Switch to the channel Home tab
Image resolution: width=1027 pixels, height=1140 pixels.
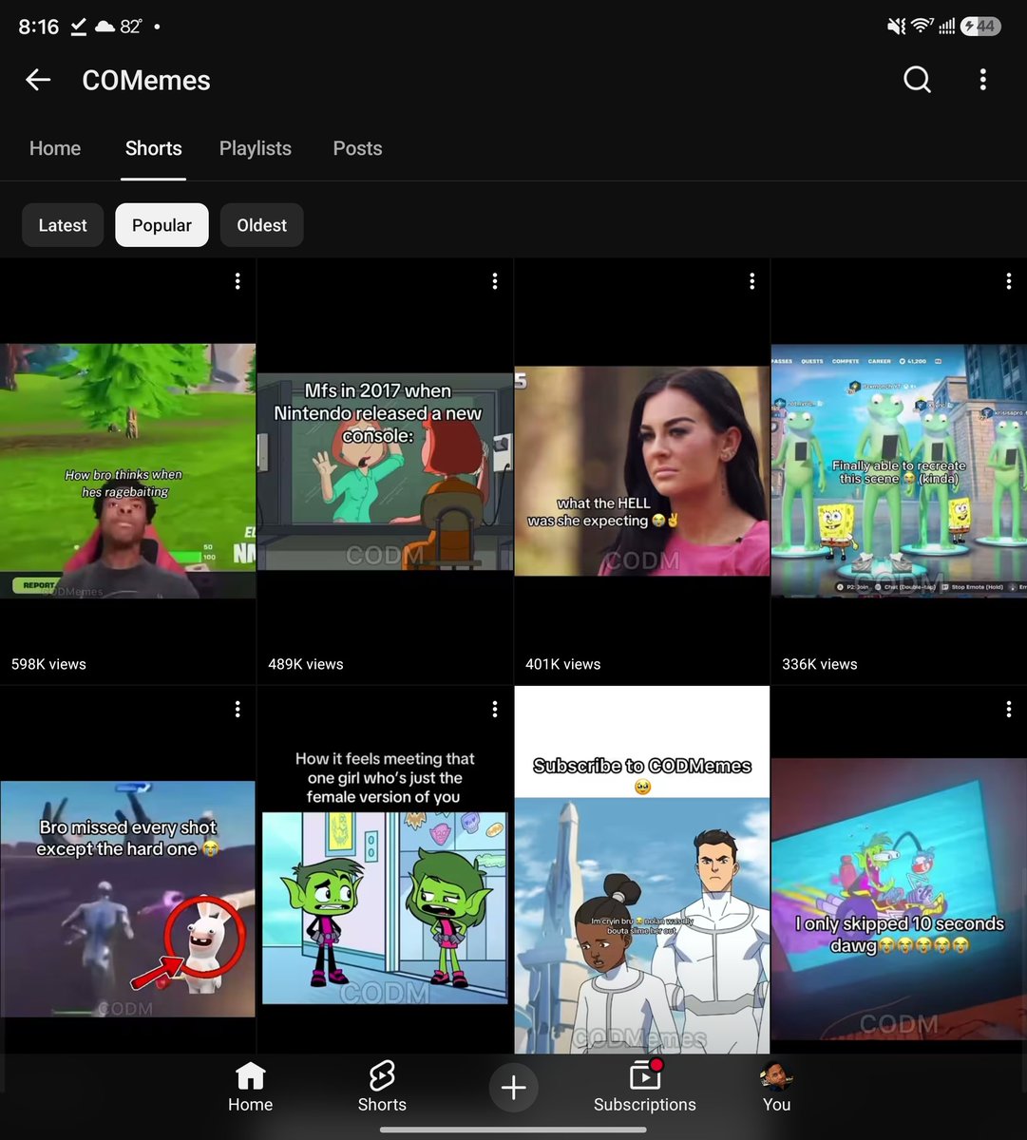55,148
